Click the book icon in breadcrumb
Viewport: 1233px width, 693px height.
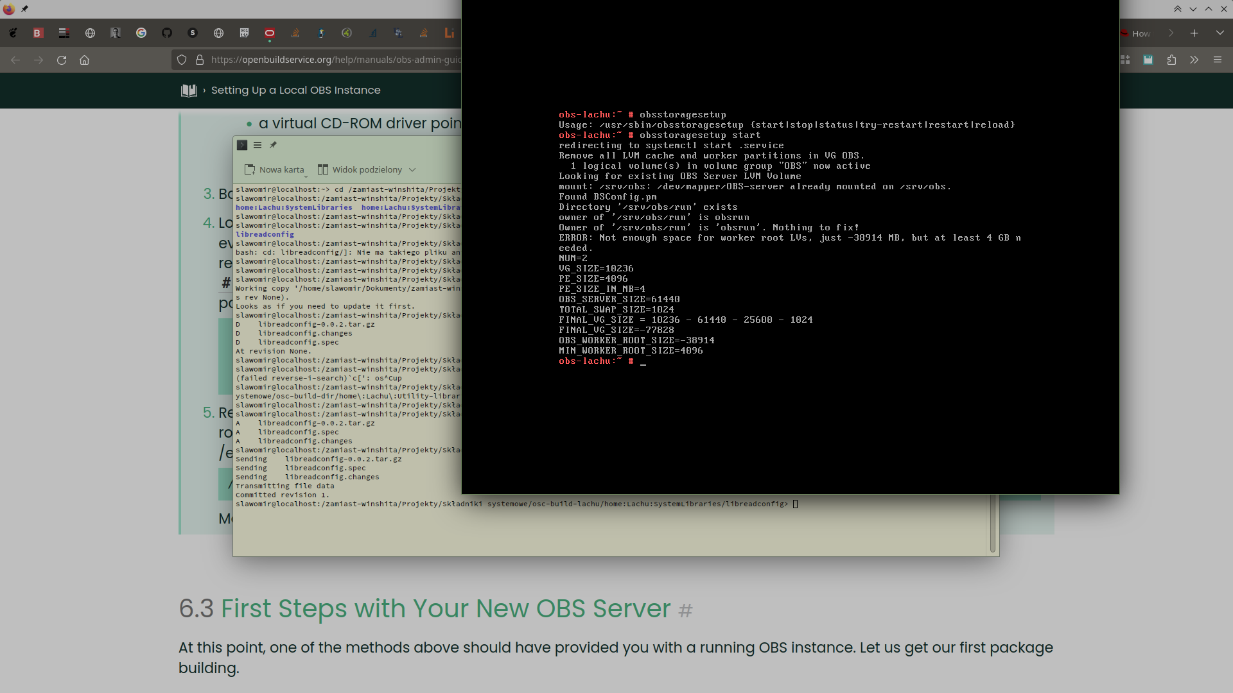[189, 90]
